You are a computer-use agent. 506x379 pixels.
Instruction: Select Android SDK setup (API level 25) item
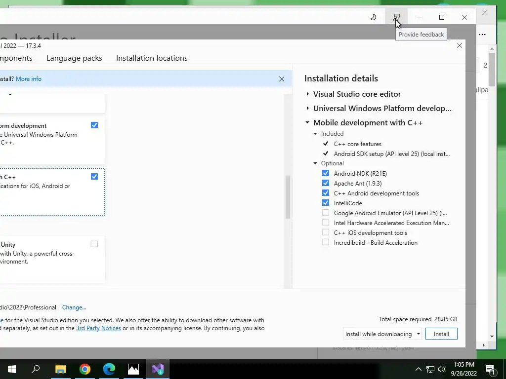click(x=392, y=154)
